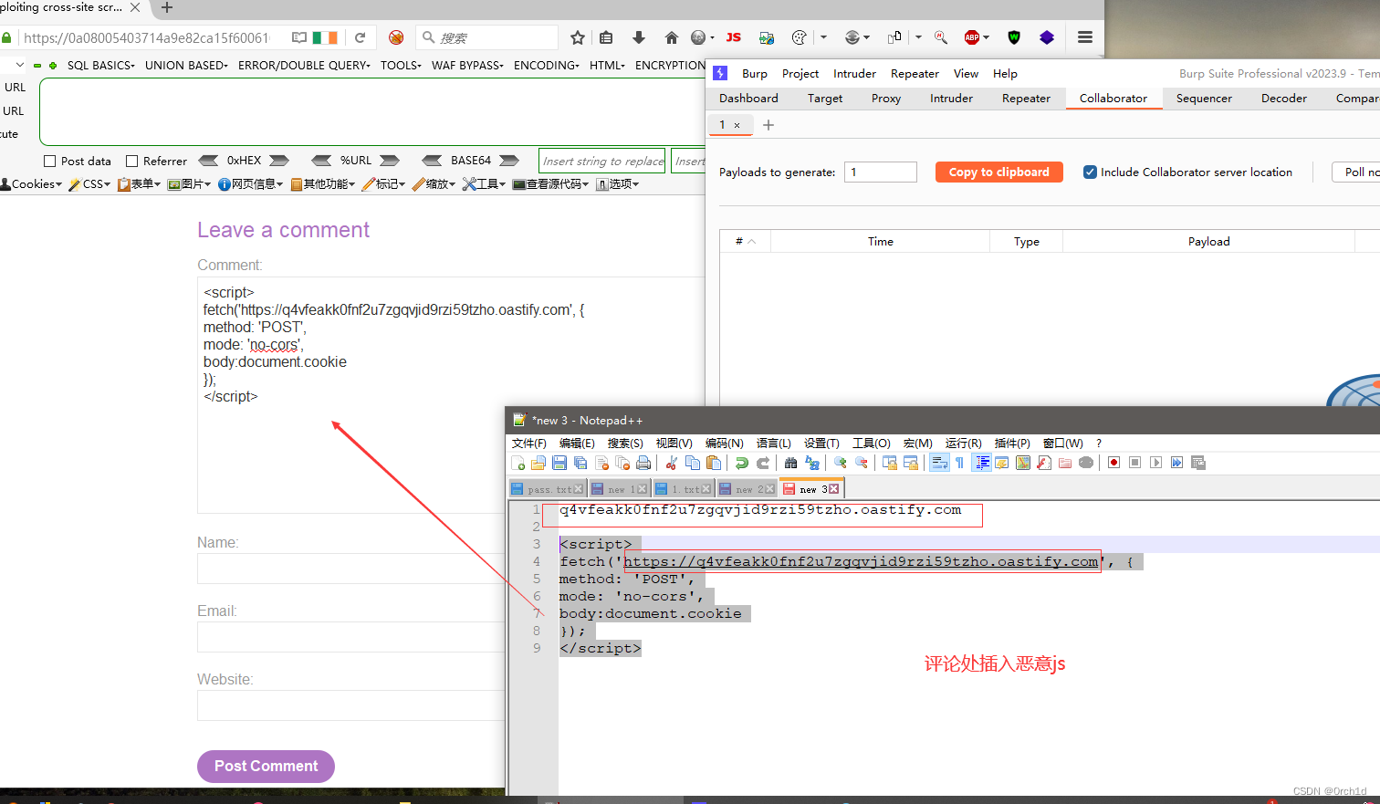Open the ERROR/DOUBLE QUERY dropdown
The image size is (1380, 804).
pos(304,66)
